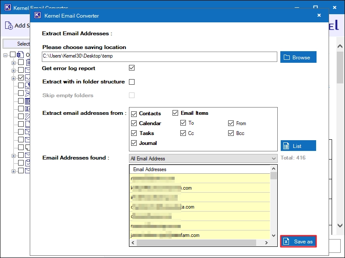Click the Browse button
Image resolution: width=345 pixels, height=258 pixels.
pos(298,57)
